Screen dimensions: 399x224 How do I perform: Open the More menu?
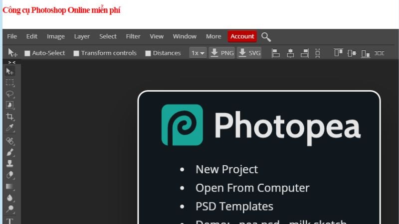click(x=213, y=36)
